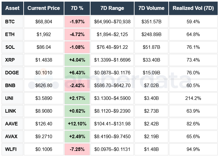The height and width of the screenshot is (157, 219).
Task: Select the 7D % column header
Action: coord(77,8)
